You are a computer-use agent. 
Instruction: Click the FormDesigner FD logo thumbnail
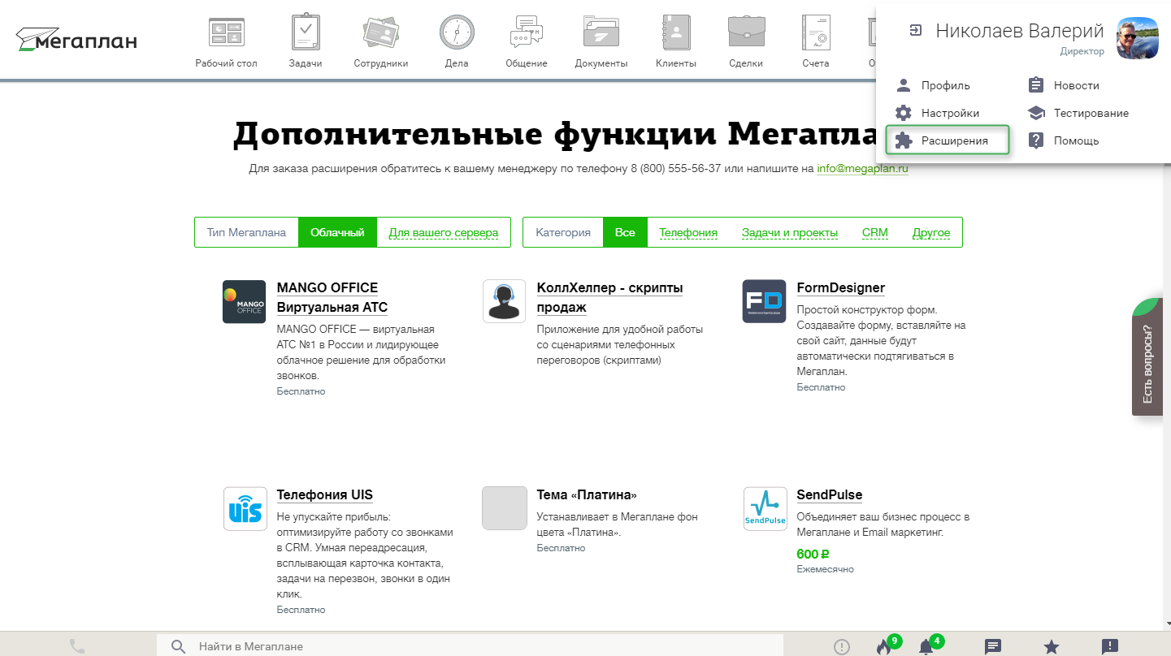point(764,301)
